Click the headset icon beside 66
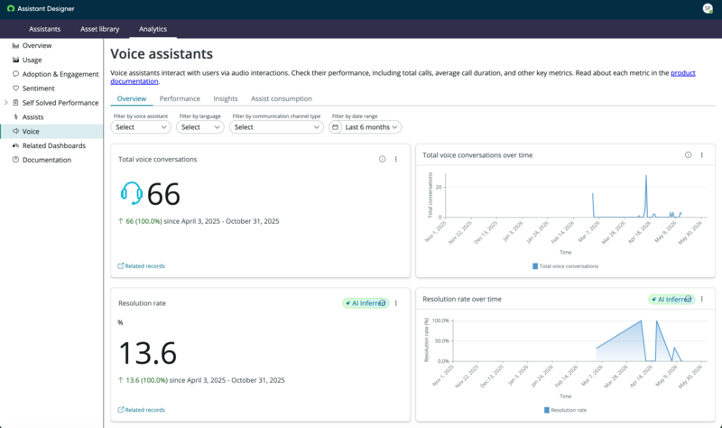 tap(131, 193)
